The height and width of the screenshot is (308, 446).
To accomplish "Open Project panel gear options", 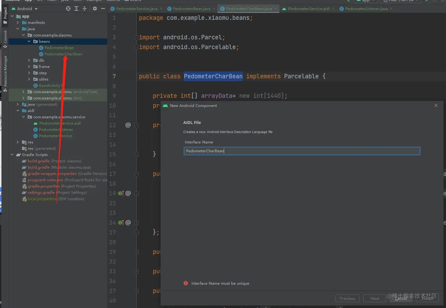I will 95,9.
